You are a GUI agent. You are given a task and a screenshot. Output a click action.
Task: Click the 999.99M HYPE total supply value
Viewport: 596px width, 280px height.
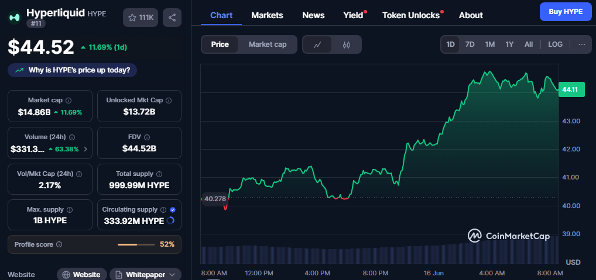pyautogui.click(x=139, y=185)
